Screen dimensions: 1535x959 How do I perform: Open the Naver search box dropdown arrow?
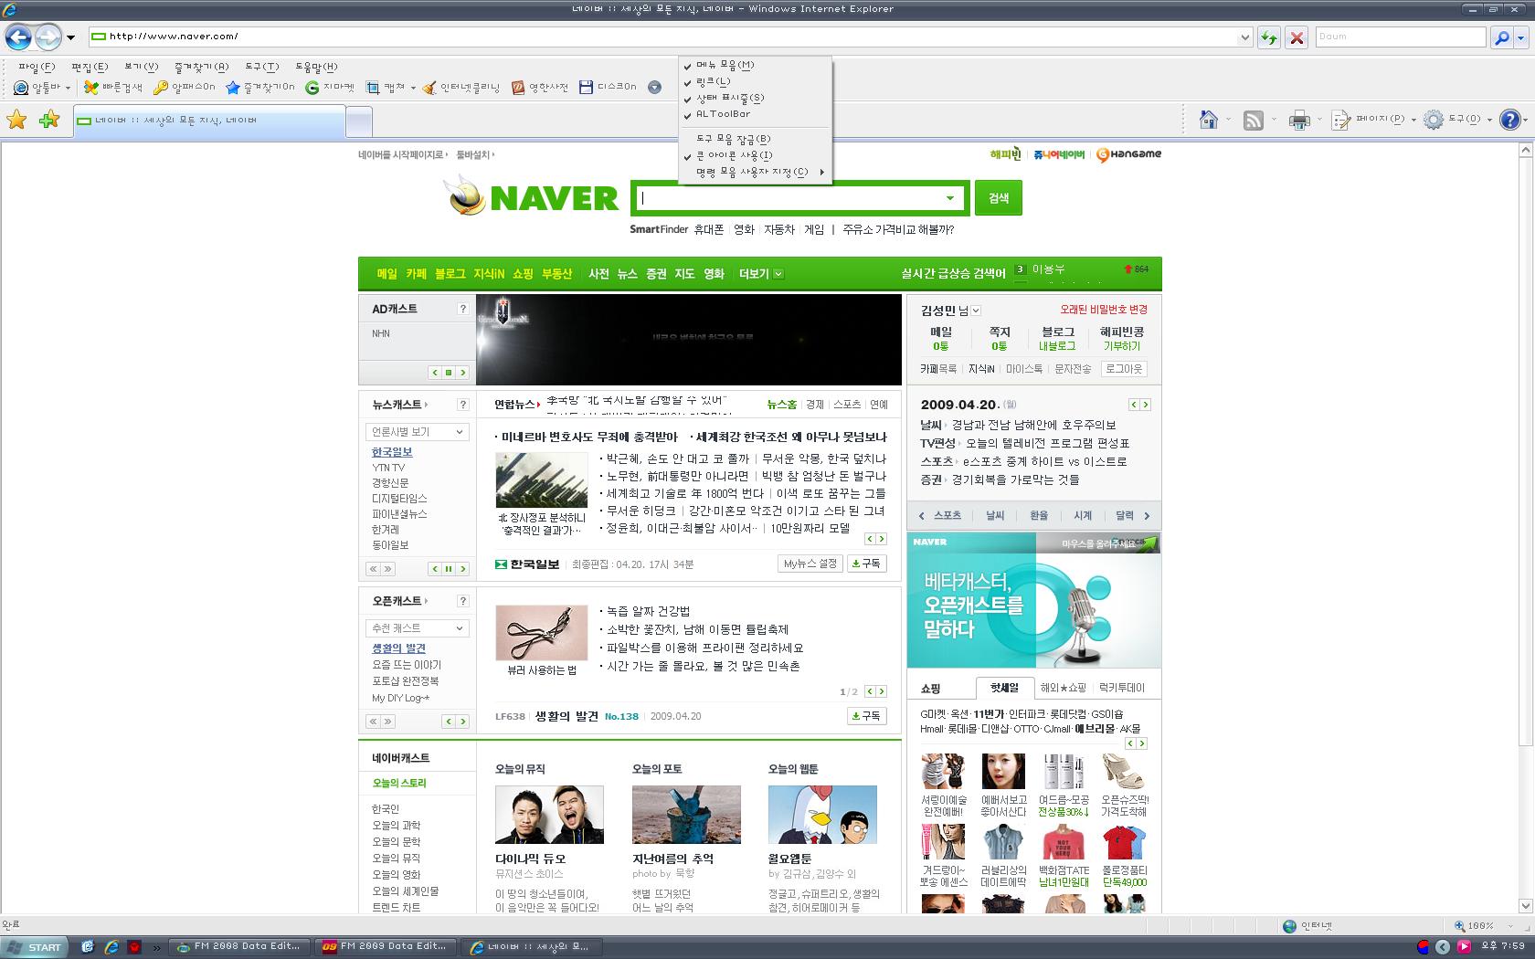tap(950, 198)
